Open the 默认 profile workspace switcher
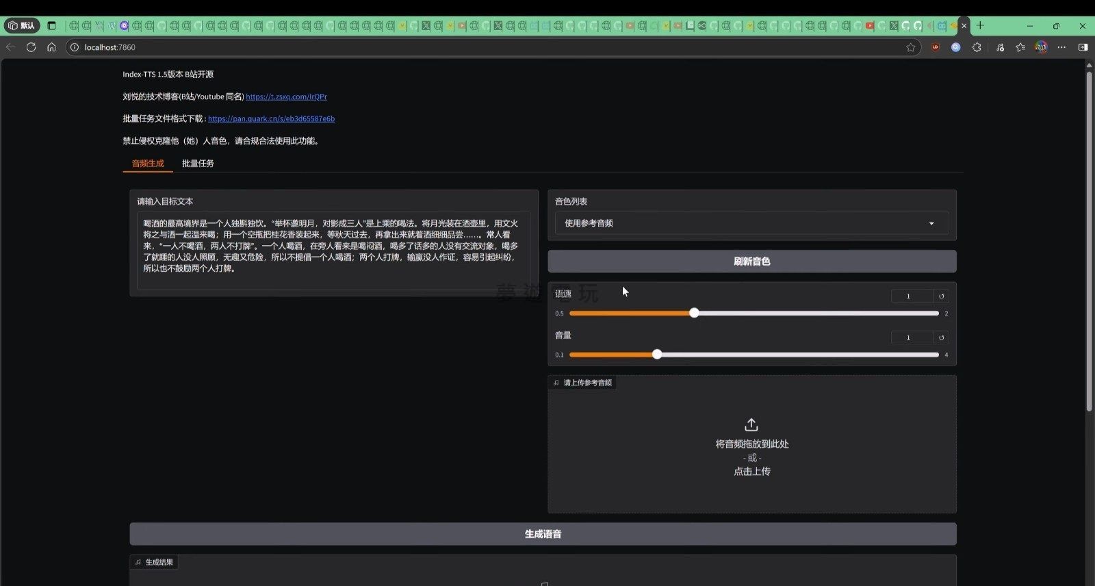This screenshot has height=586, width=1095. 21,26
